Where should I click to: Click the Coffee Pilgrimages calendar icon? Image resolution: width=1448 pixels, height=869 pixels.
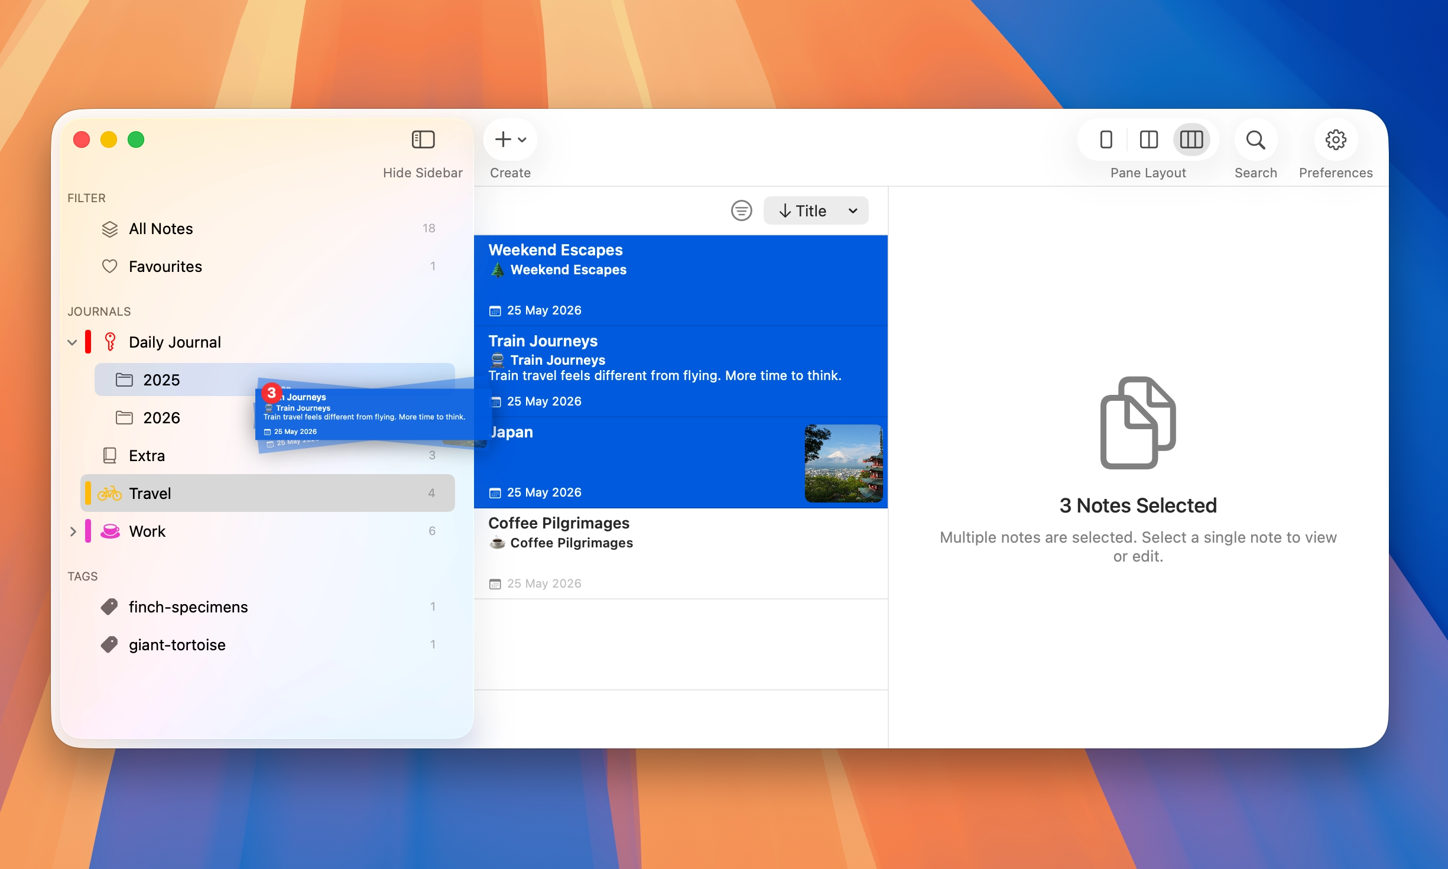(495, 584)
